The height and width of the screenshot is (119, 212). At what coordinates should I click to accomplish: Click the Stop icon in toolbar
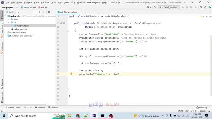point(195,7)
